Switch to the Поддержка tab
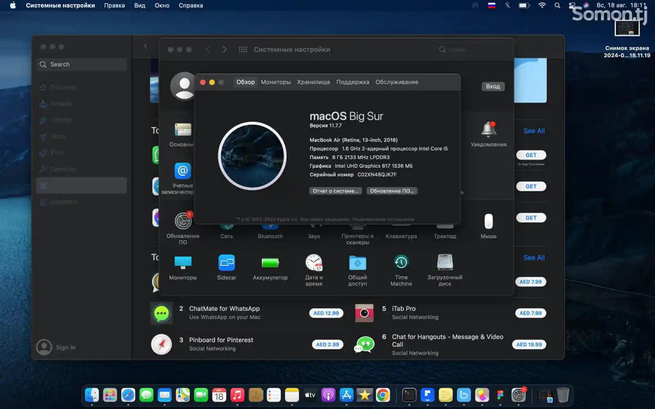655x409 pixels. [x=353, y=82]
